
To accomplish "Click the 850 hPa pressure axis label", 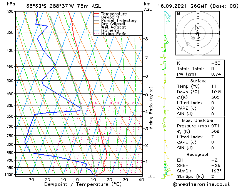I will pyautogui.click(x=10, y=153).
